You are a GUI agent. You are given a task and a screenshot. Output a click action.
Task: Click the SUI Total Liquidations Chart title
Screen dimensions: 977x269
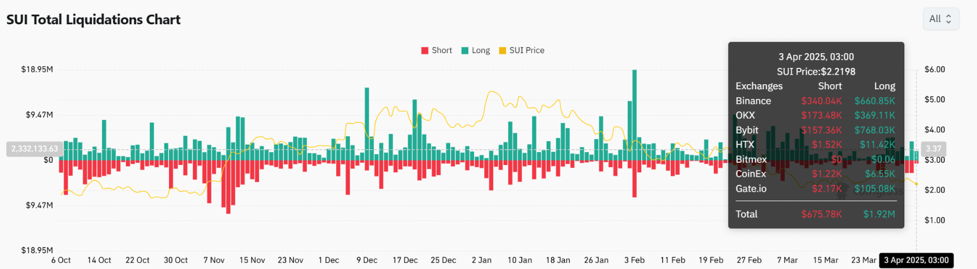point(94,20)
